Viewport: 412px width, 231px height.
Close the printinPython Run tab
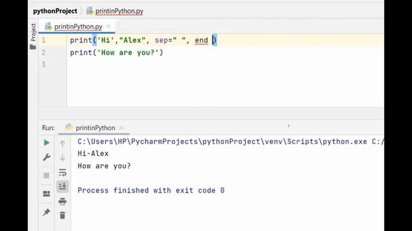coord(121,128)
